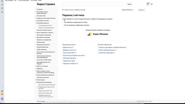Select 'Вы являетесь владельцем счетчика' radio

pos(63,22)
